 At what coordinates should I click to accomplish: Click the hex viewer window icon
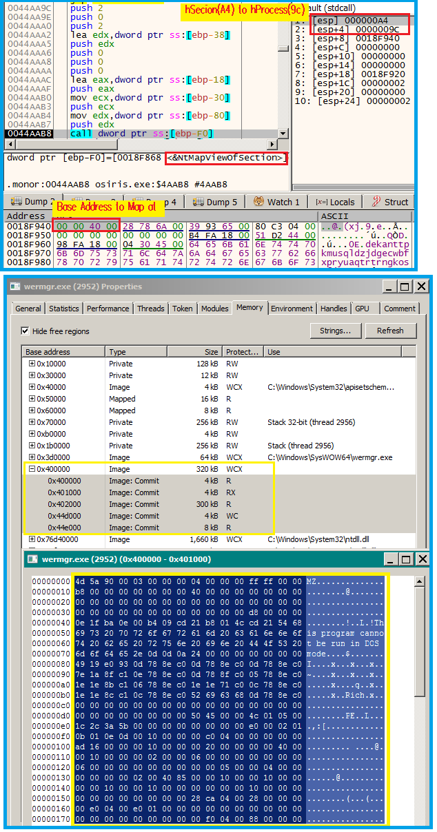click(x=34, y=559)
